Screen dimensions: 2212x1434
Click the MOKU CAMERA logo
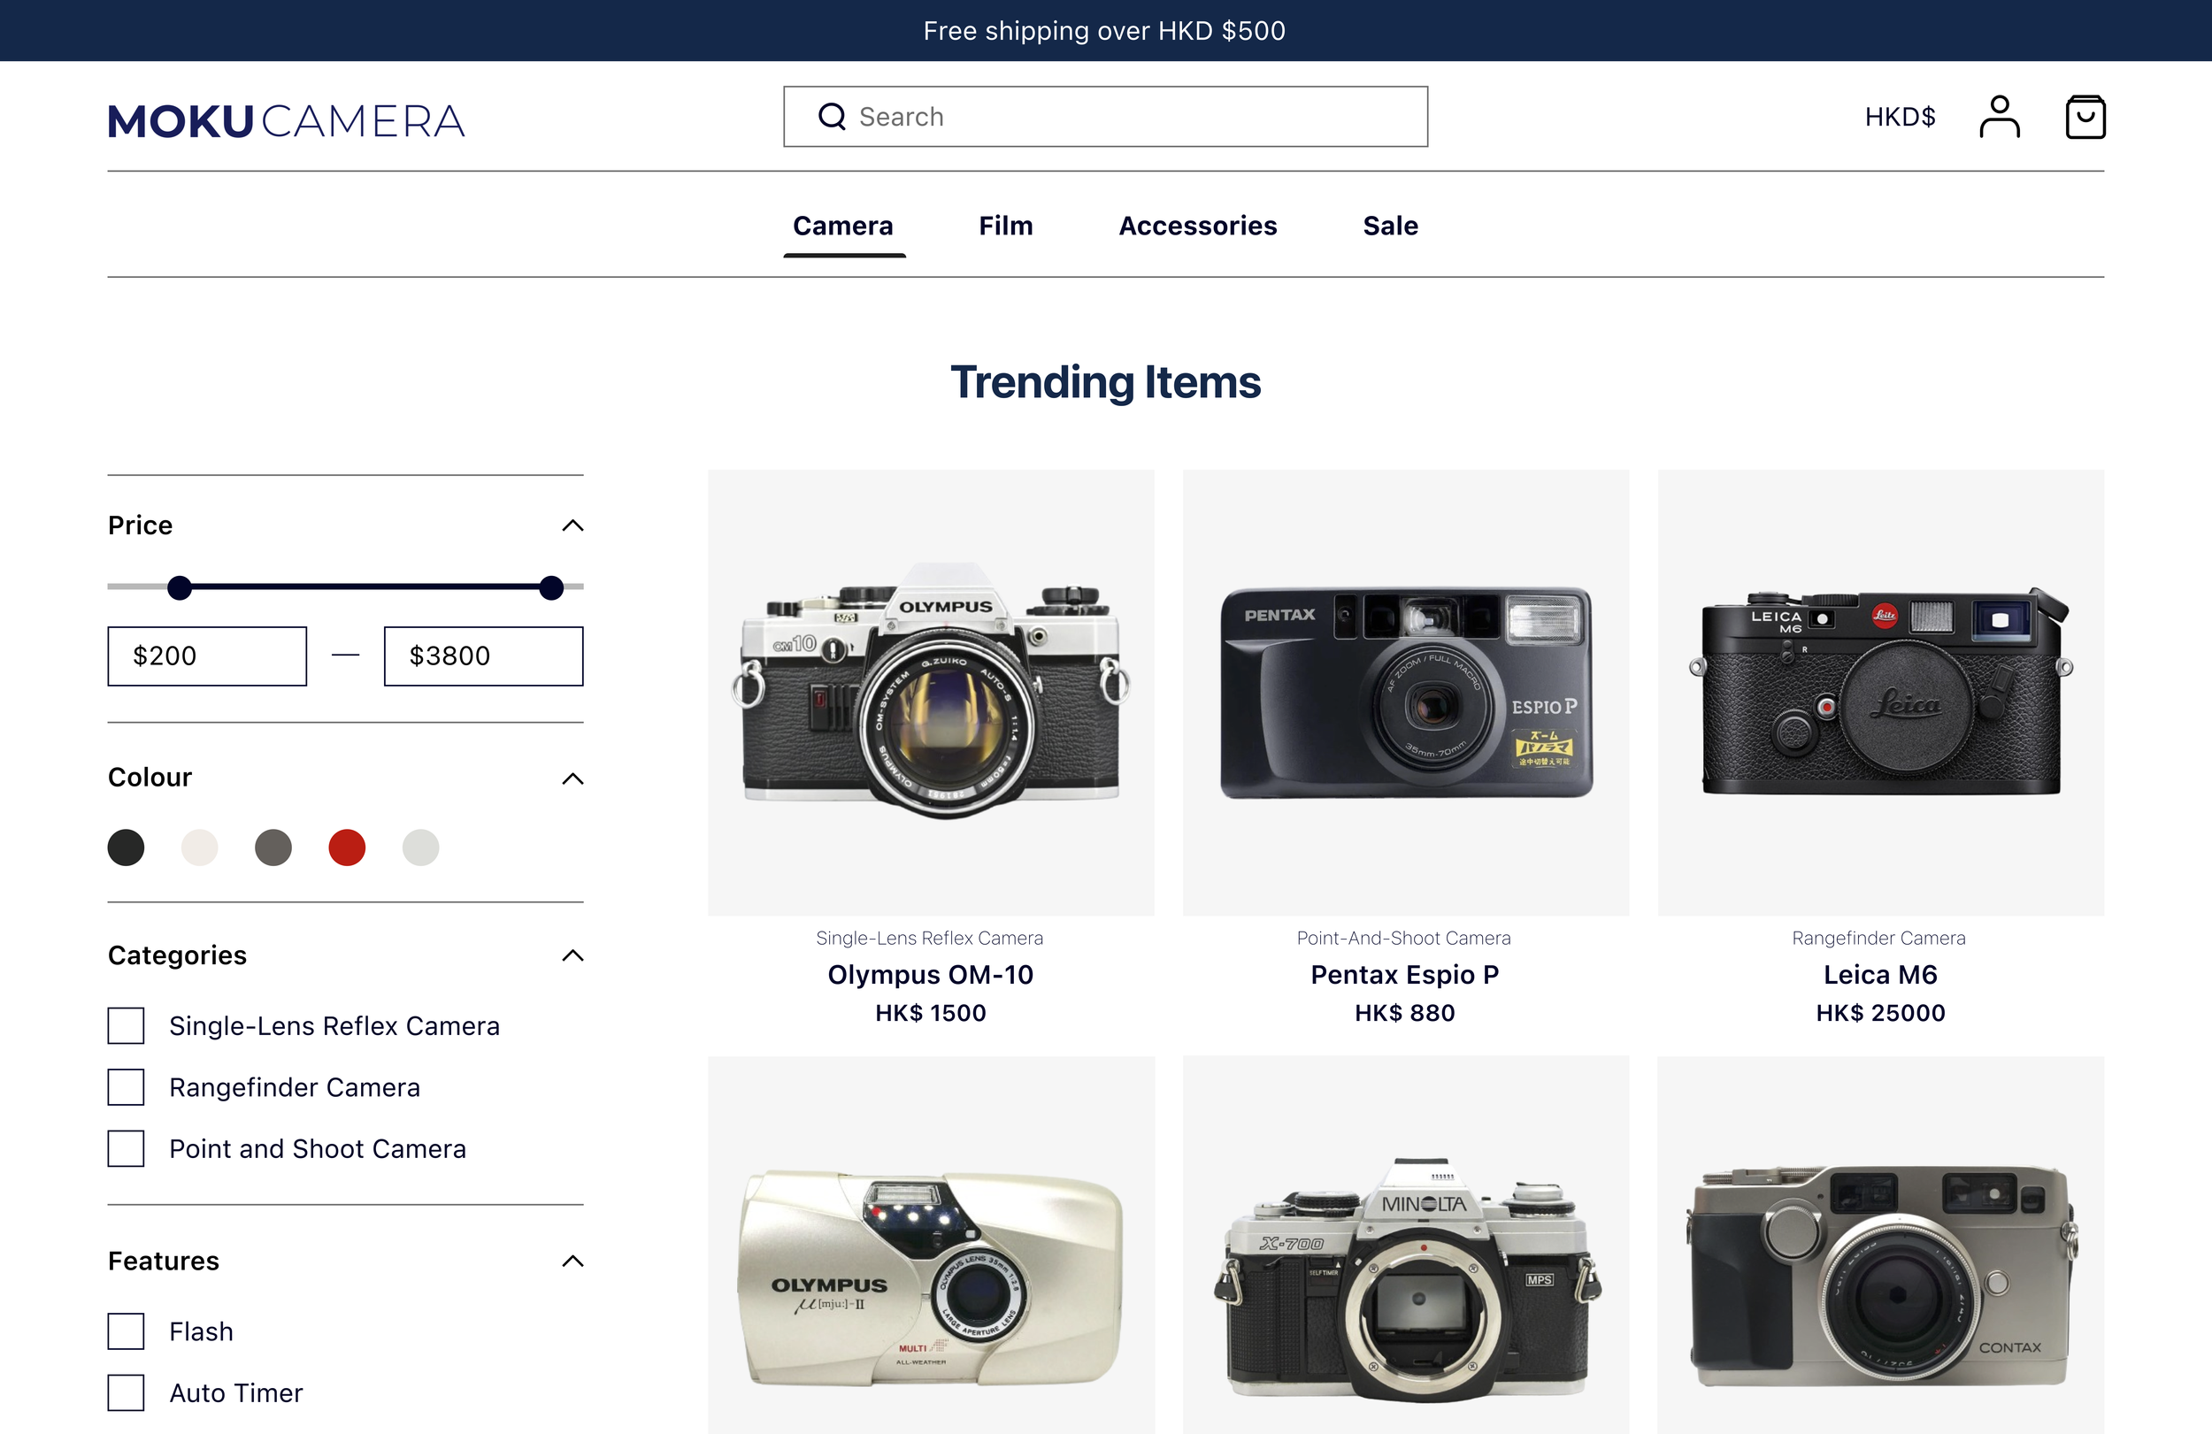(x=287, y=122)
